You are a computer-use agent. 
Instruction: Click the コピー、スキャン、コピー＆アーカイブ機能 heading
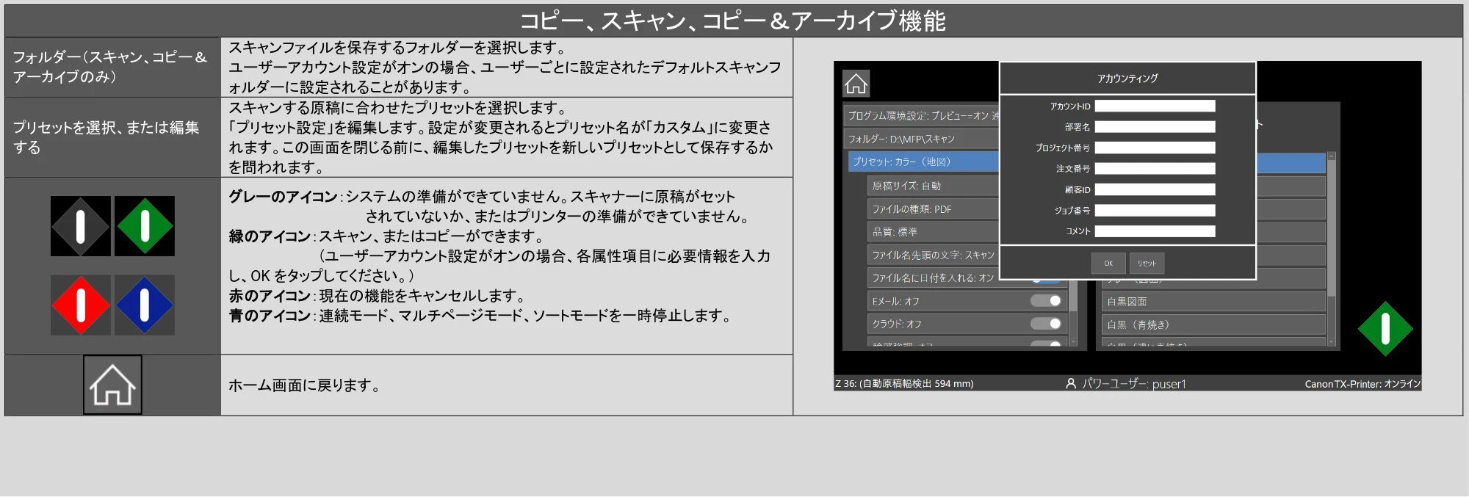(x=733, y=21)
